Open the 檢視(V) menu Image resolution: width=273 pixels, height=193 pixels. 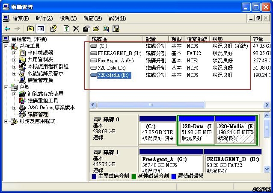(68, 18)
